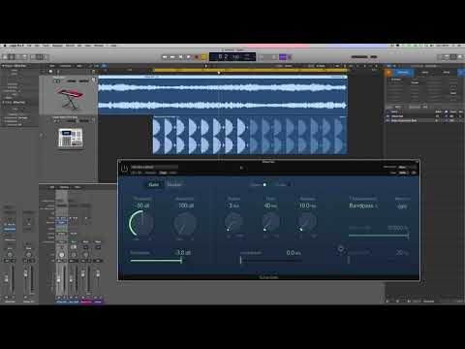Click the Record transport button
The height and width of the screenshot is (349, 465).
coord(197,57)
